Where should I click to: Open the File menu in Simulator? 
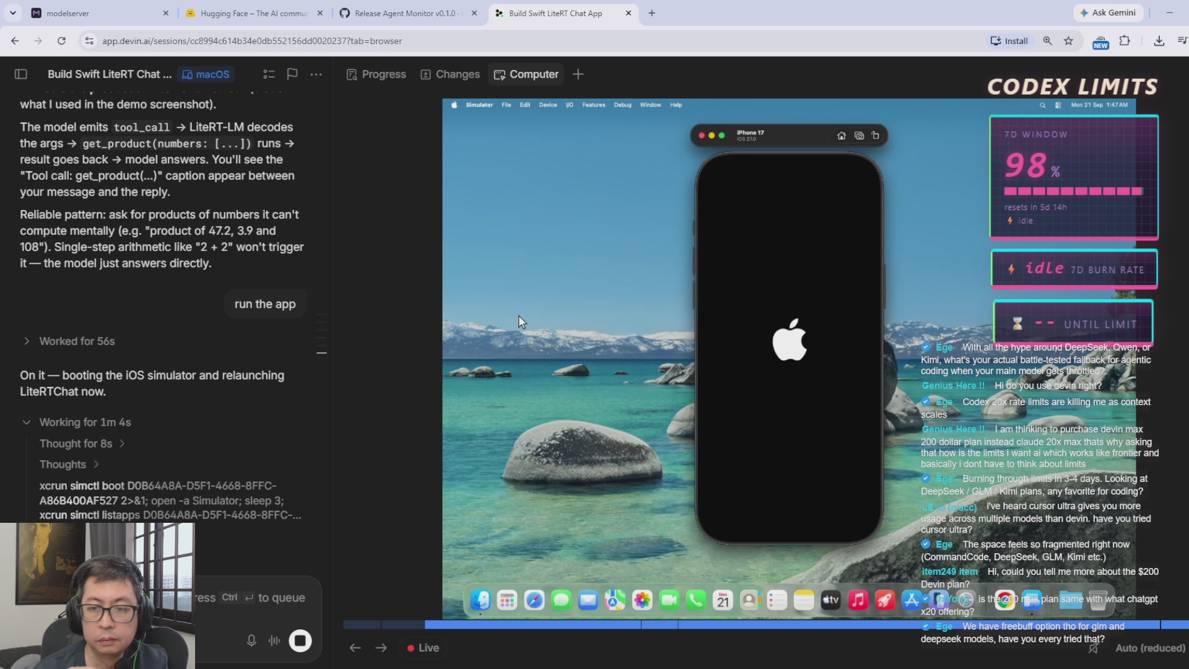507,105
